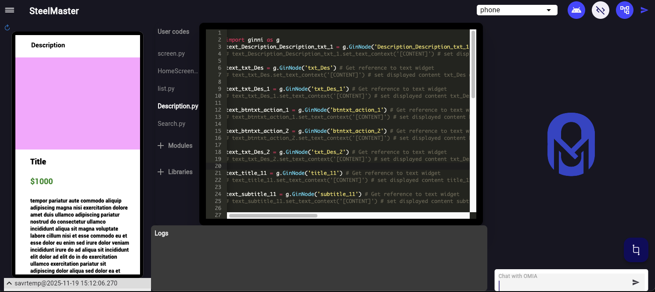
Task: Click the deploy send arrow icon
Action: [x=644, y=10]
